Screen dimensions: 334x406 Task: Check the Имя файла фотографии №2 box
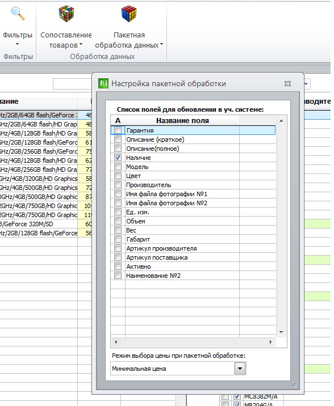(118, 203)
